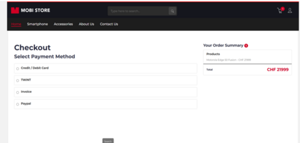Select the Invoice radio button
300x143 pixels.
(x=18, y=92)
